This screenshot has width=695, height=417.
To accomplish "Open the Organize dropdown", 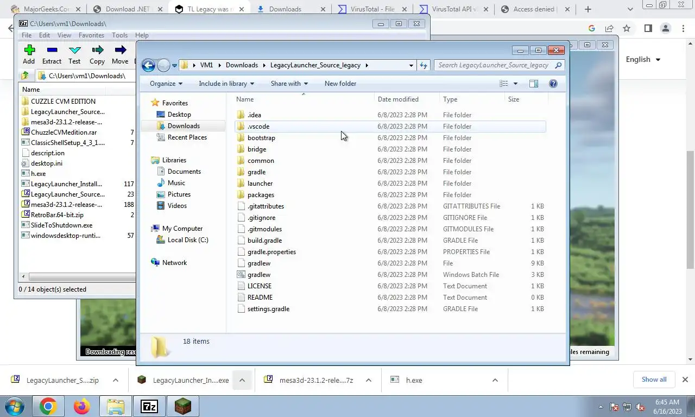I will (166, 84).
